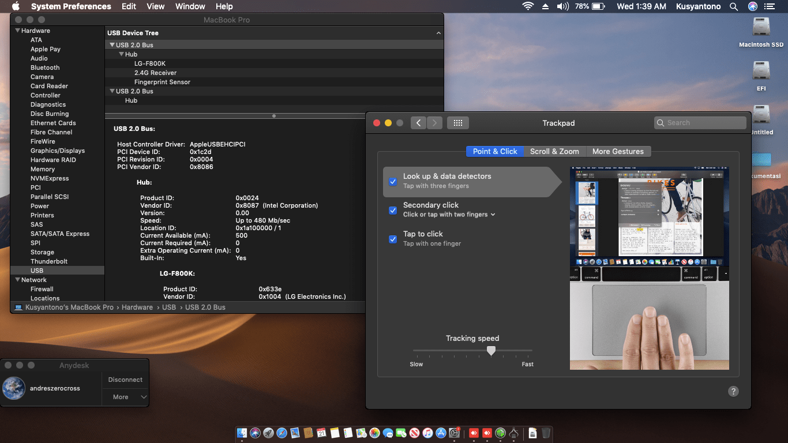Image resolution: width=788 pixels, height=443 pixels.
Task: Click System Preferences gear icon in Dock
Action: point(455,433)
